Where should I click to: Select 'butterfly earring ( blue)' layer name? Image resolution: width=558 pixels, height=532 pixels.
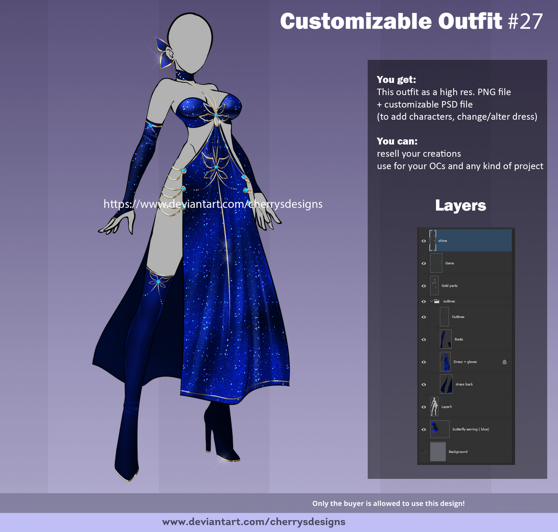click(x=471, y=429)
